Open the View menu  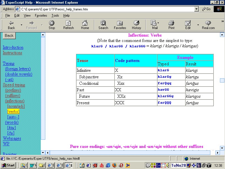click(27, 15)
